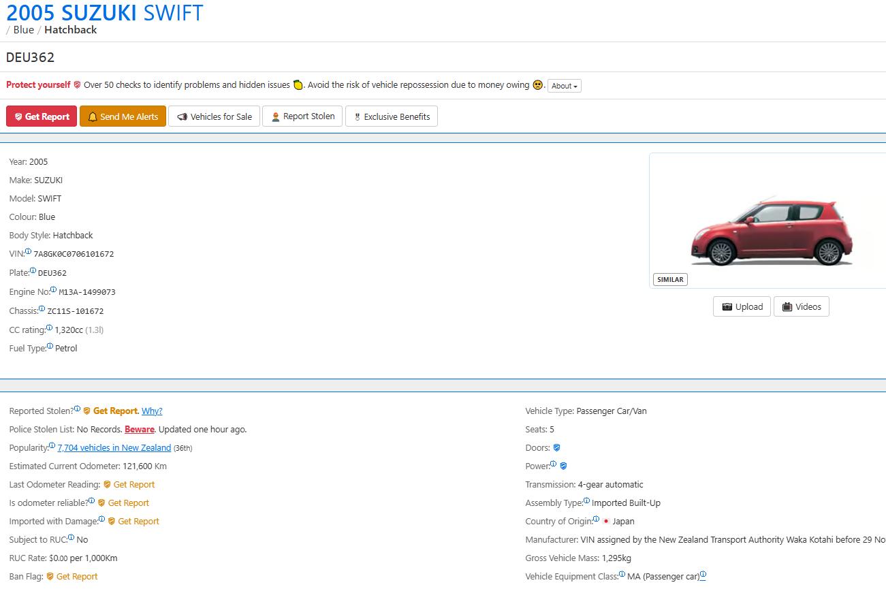Click the Upload photo button

pos(742,306)
